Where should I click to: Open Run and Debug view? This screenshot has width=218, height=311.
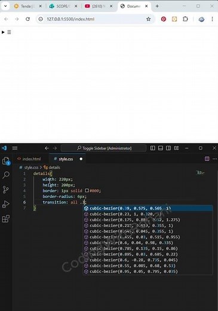point(5,204)
